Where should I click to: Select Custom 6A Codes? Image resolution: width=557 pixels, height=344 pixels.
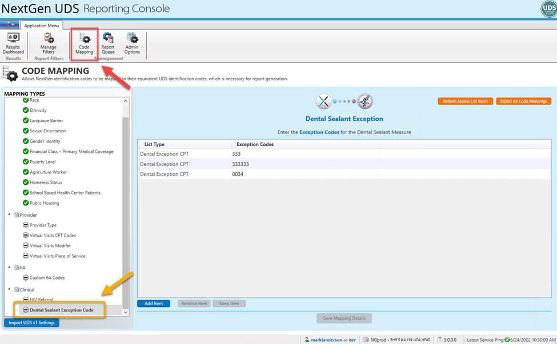[47, 278]
